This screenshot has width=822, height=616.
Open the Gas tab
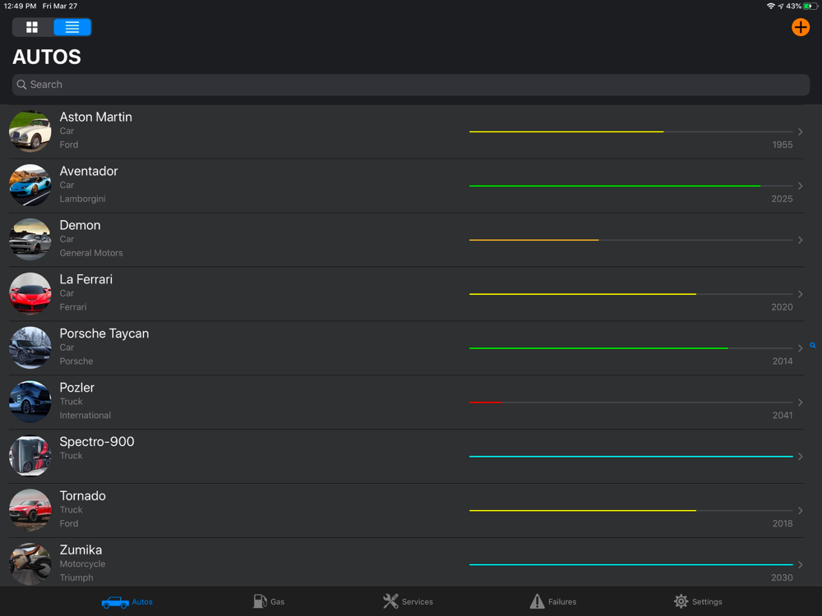(x=269, y=601)
